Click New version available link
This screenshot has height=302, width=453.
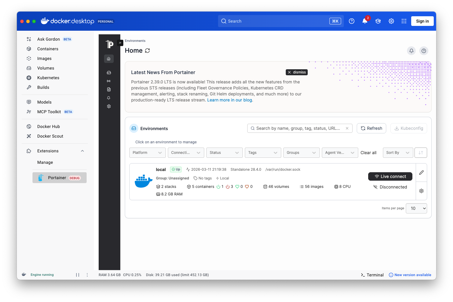click(x=410, y=275)
